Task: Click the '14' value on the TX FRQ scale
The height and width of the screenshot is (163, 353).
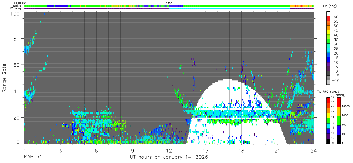Action: (333, 117)
